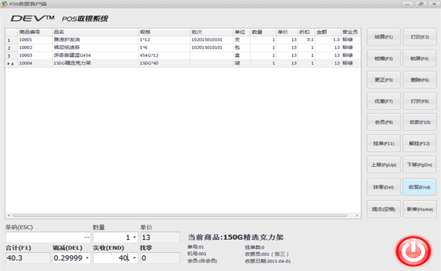This screenshot has height=271, width=441.
Task: Lock the screen with the (F4) button
Action: (419, 59)
